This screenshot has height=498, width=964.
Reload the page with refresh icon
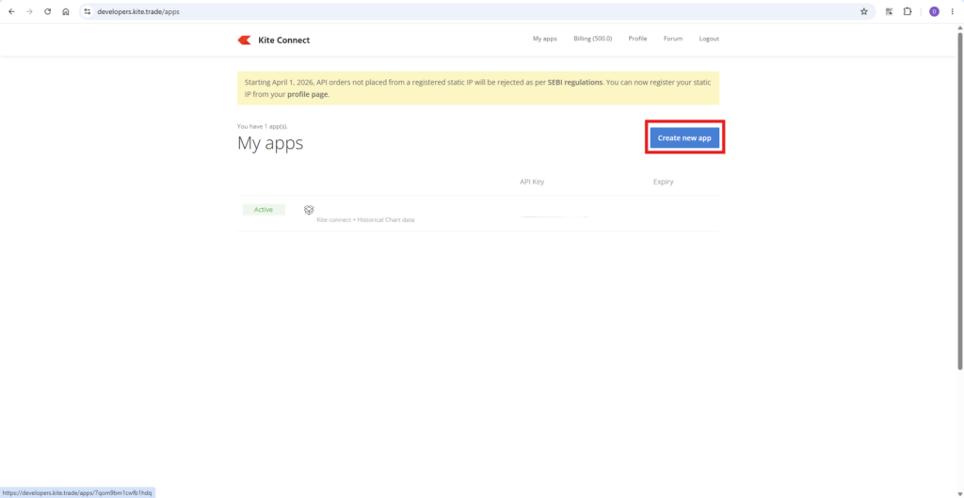coord(47,11)
